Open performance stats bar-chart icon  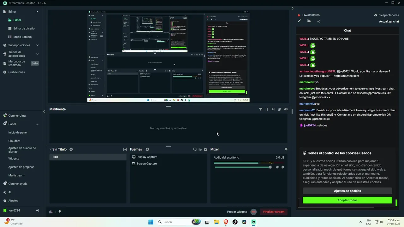pyautogui.click(x=51, y=212)
